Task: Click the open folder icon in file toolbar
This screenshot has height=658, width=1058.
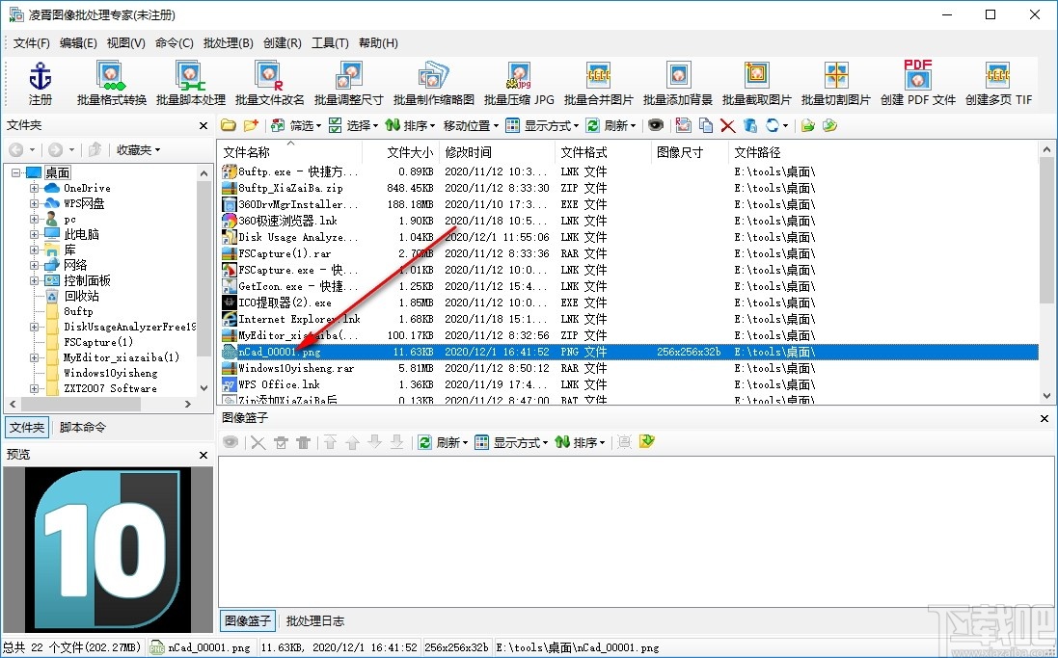Action: tap(229, 125)
